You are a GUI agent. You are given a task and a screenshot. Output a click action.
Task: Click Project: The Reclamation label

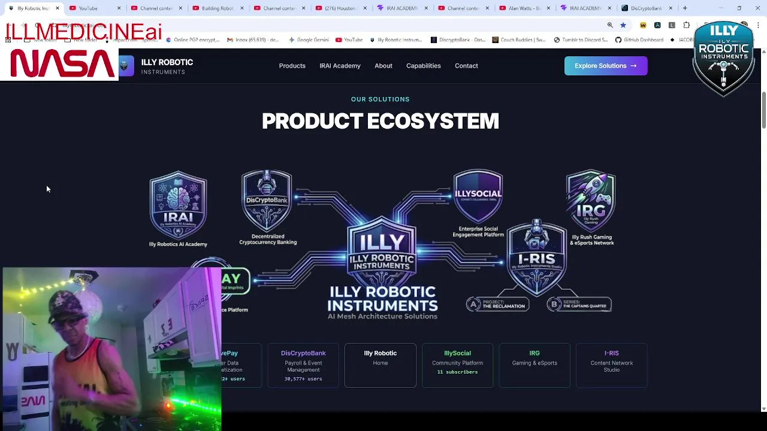pyautogui.click(x=498, y=305)
